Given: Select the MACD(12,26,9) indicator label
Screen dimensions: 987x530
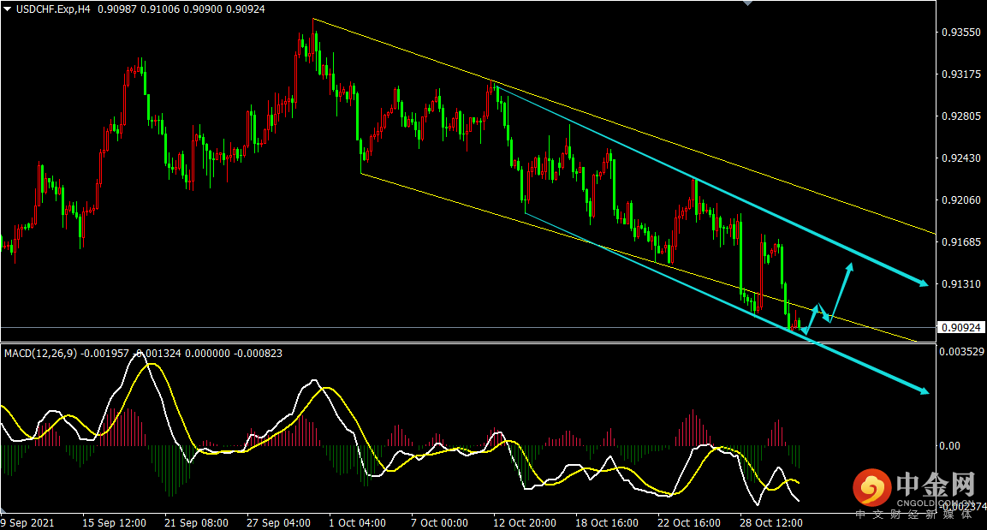Looking at the screenshot, I should 40,354.
